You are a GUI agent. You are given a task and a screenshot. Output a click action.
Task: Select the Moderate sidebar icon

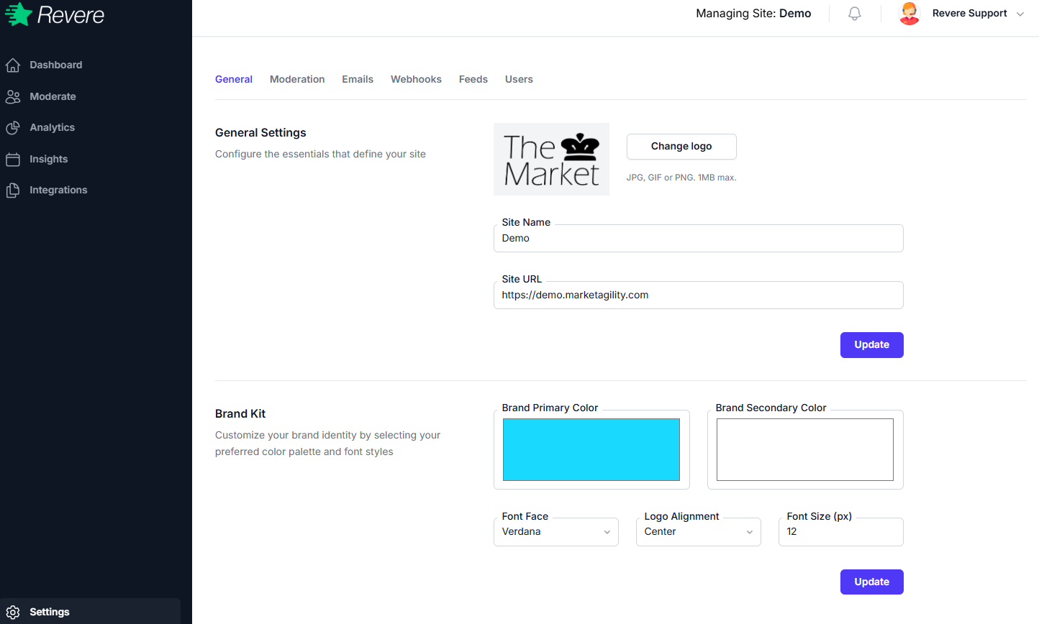coord(13,96)
